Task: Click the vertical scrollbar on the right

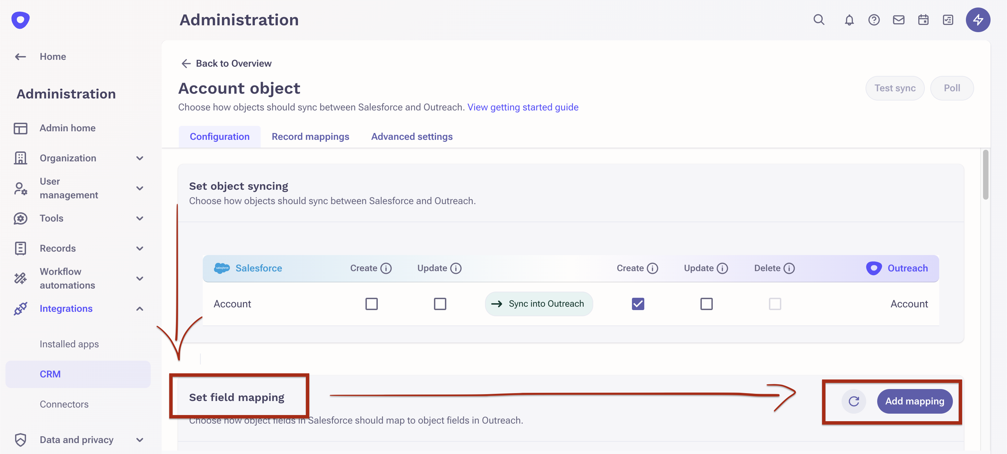Action: tap(985, 175)
